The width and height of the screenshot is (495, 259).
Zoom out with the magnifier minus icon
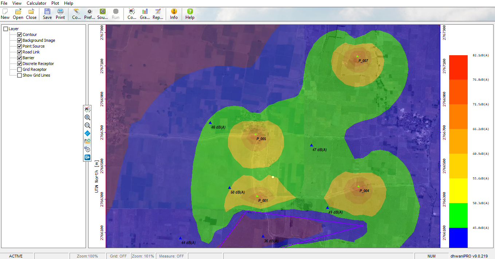(x=87, y=125)
